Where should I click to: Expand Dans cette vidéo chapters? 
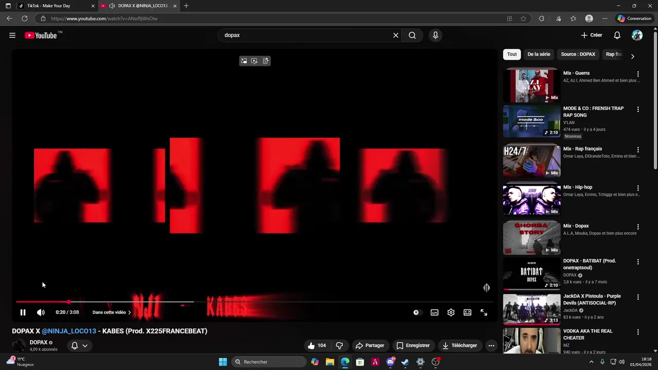click(112, 312)
